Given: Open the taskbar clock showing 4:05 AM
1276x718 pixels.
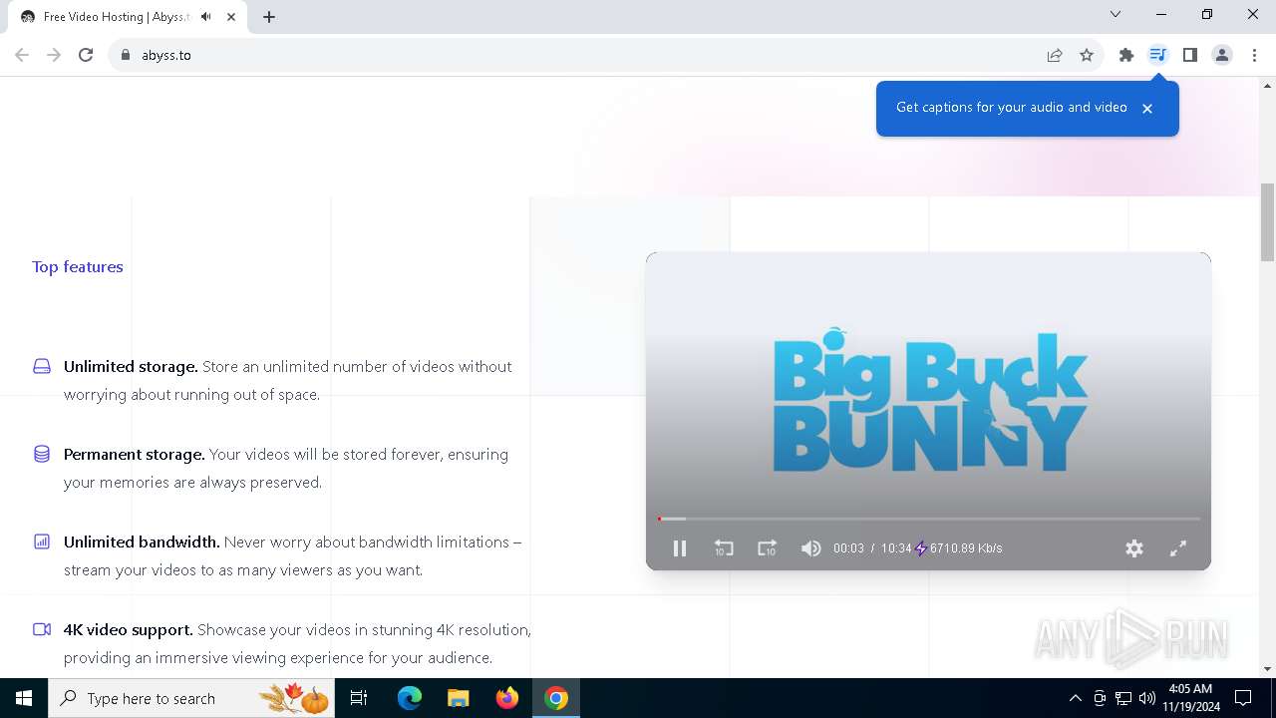Looking at the screenshot, I should pyautogui.click(x=1190, y=698).
